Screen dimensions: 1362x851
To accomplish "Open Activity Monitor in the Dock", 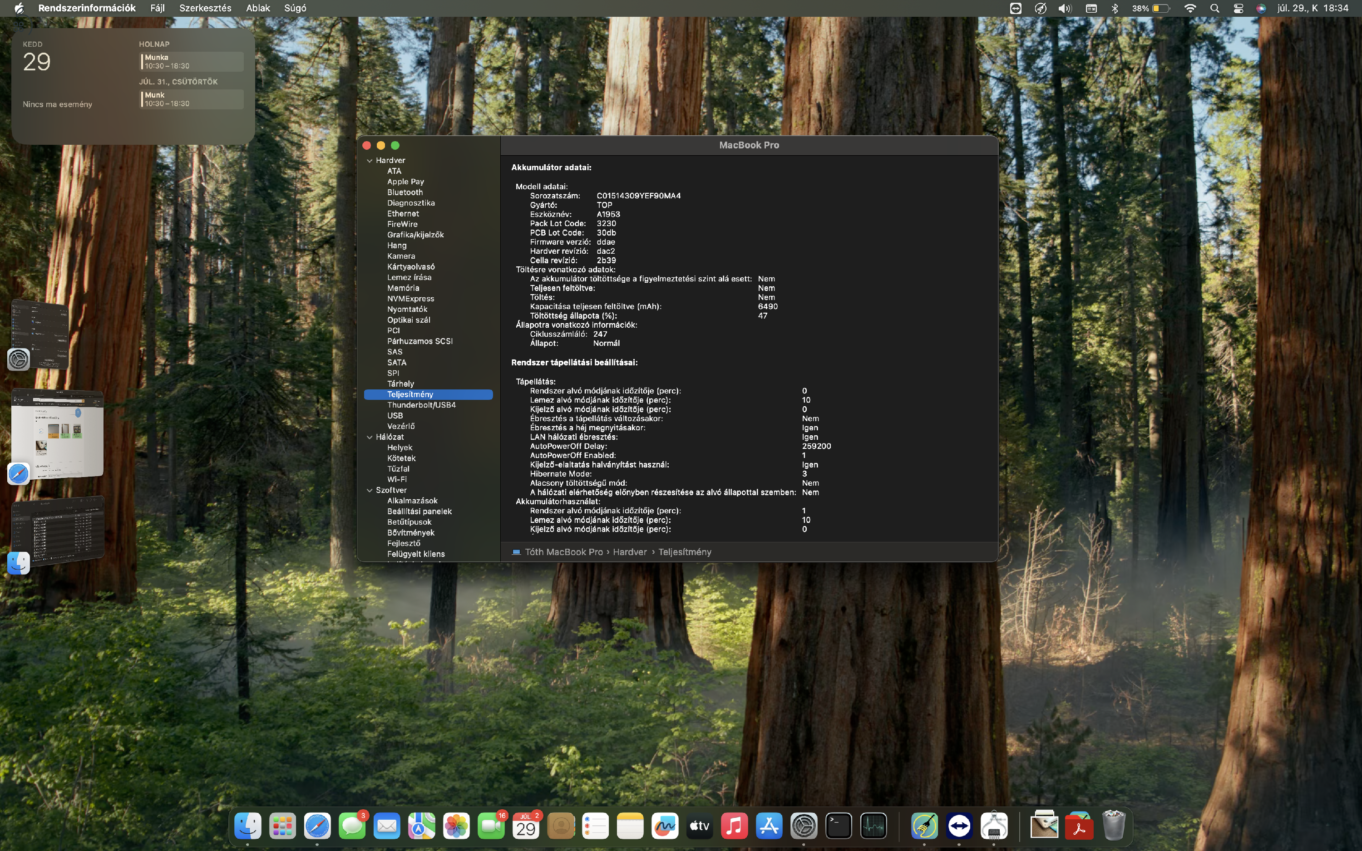I will (x=873, y=826).
